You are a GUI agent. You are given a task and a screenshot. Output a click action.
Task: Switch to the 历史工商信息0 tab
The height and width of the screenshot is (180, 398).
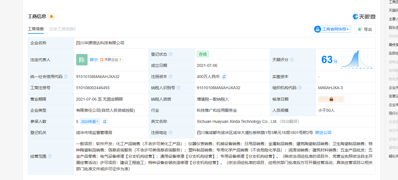[63, 29]
